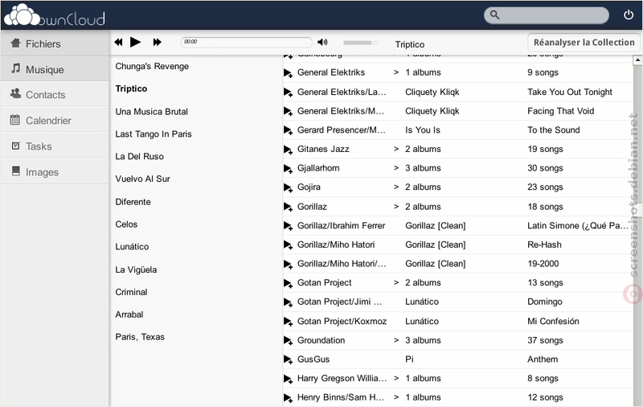This screenshot has width=643, height=407.
Task: Add General Elektriks to playlist icon
Action: coord(289,73)
